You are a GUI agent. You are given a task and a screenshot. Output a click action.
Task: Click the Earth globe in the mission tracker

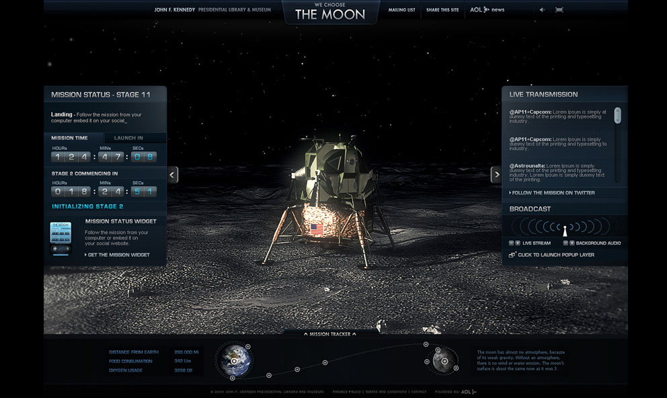tap(233, 360)
